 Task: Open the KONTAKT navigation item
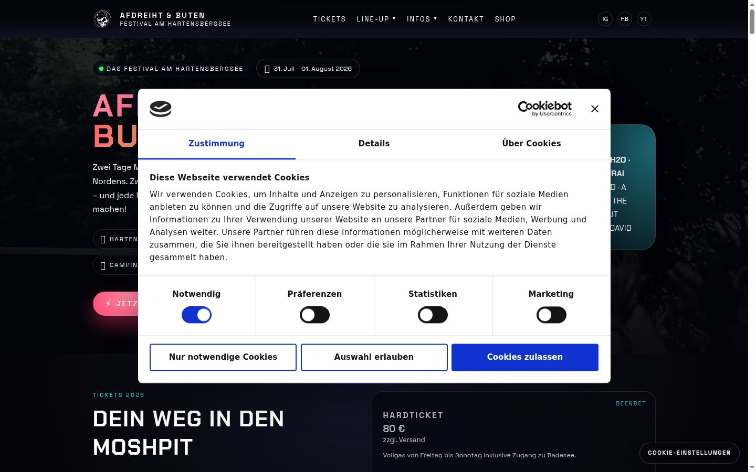pos(466,19)
